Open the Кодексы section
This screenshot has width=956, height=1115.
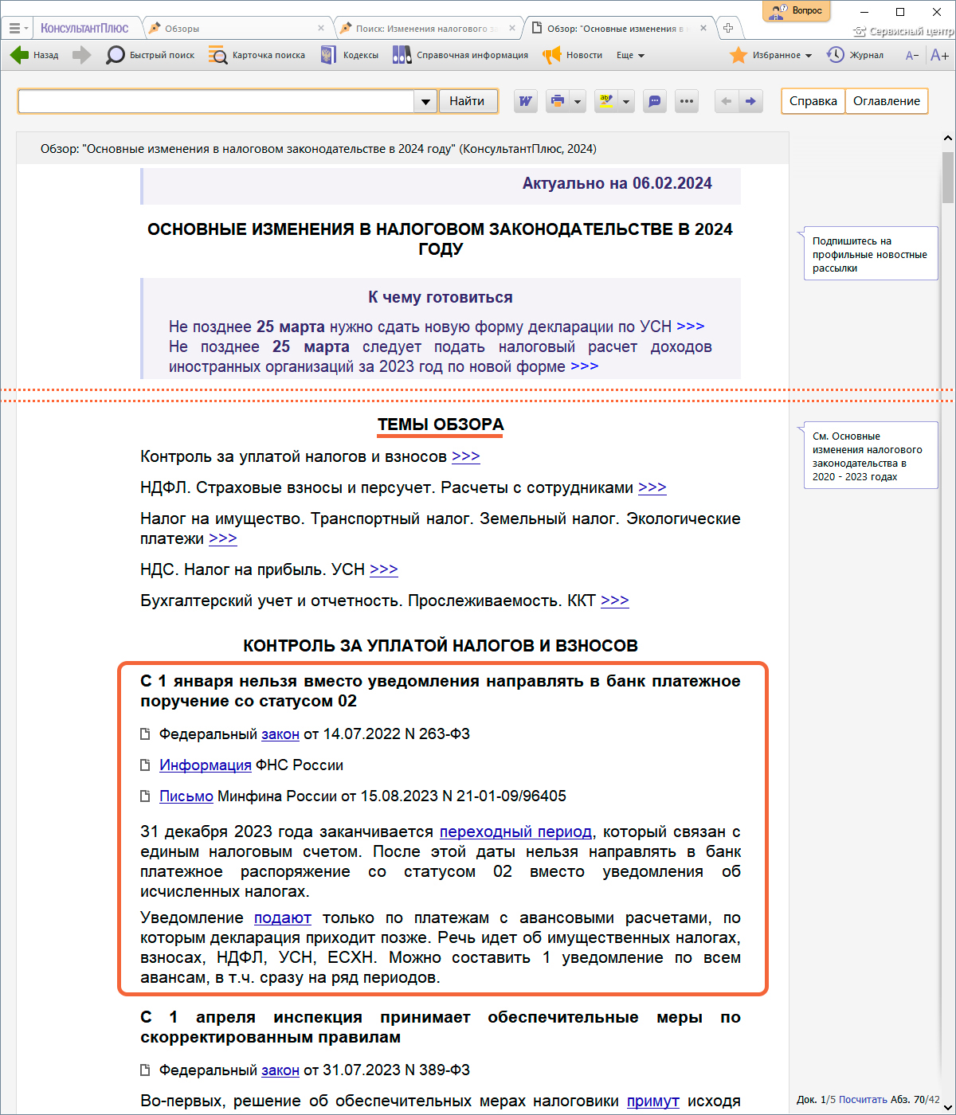[x=349, y=55]
